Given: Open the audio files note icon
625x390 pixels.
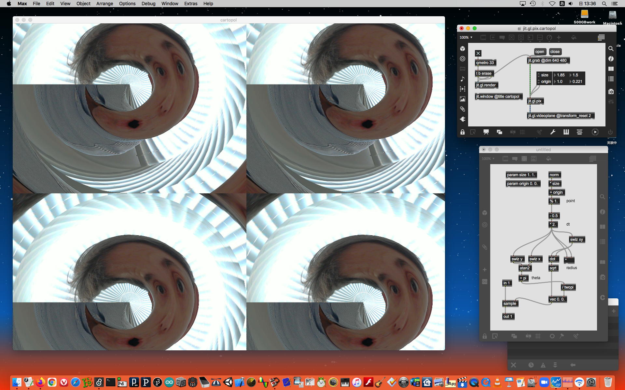Looking at the screenshot, I should click(x=463, y=79).
